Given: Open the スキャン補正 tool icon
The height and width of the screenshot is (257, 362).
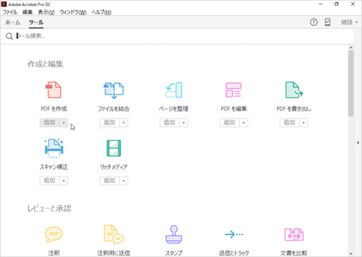Looking at the screenshot, I should click(x=54, y=148).
